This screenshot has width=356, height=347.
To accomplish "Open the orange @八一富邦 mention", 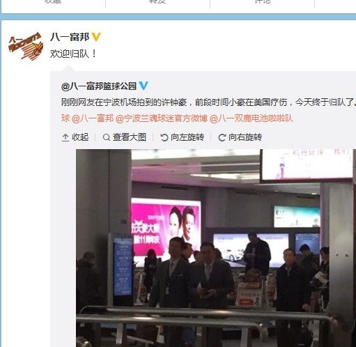I will (93, 118).
